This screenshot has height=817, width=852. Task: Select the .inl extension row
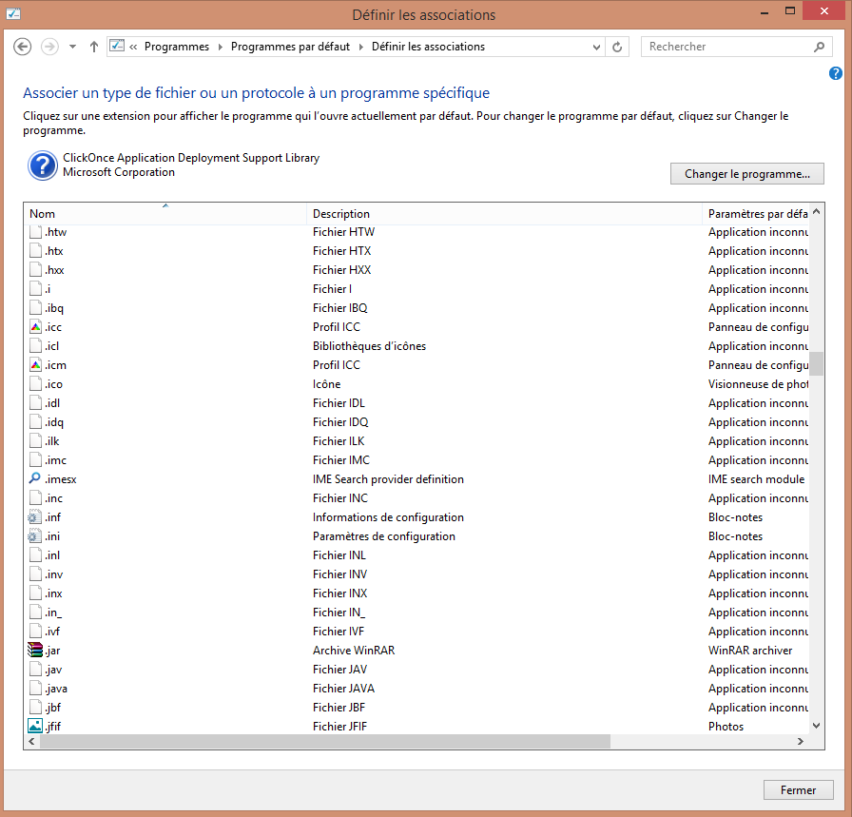[416, 555]
